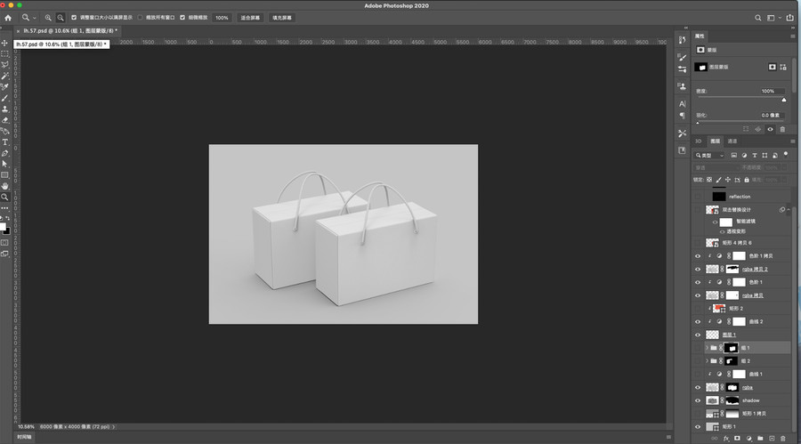The image size is (801, 444).
Task: Click the add layer style fx icon
Action: tap(726, 439)
